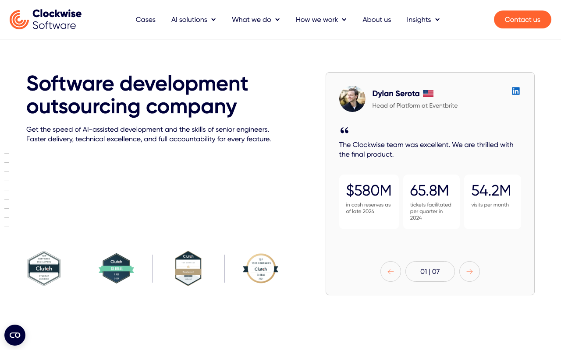Click the 54.2M visits per month stat
Image resolution: width=561 pixels, height=350 pixels.
tap(493, 202)
